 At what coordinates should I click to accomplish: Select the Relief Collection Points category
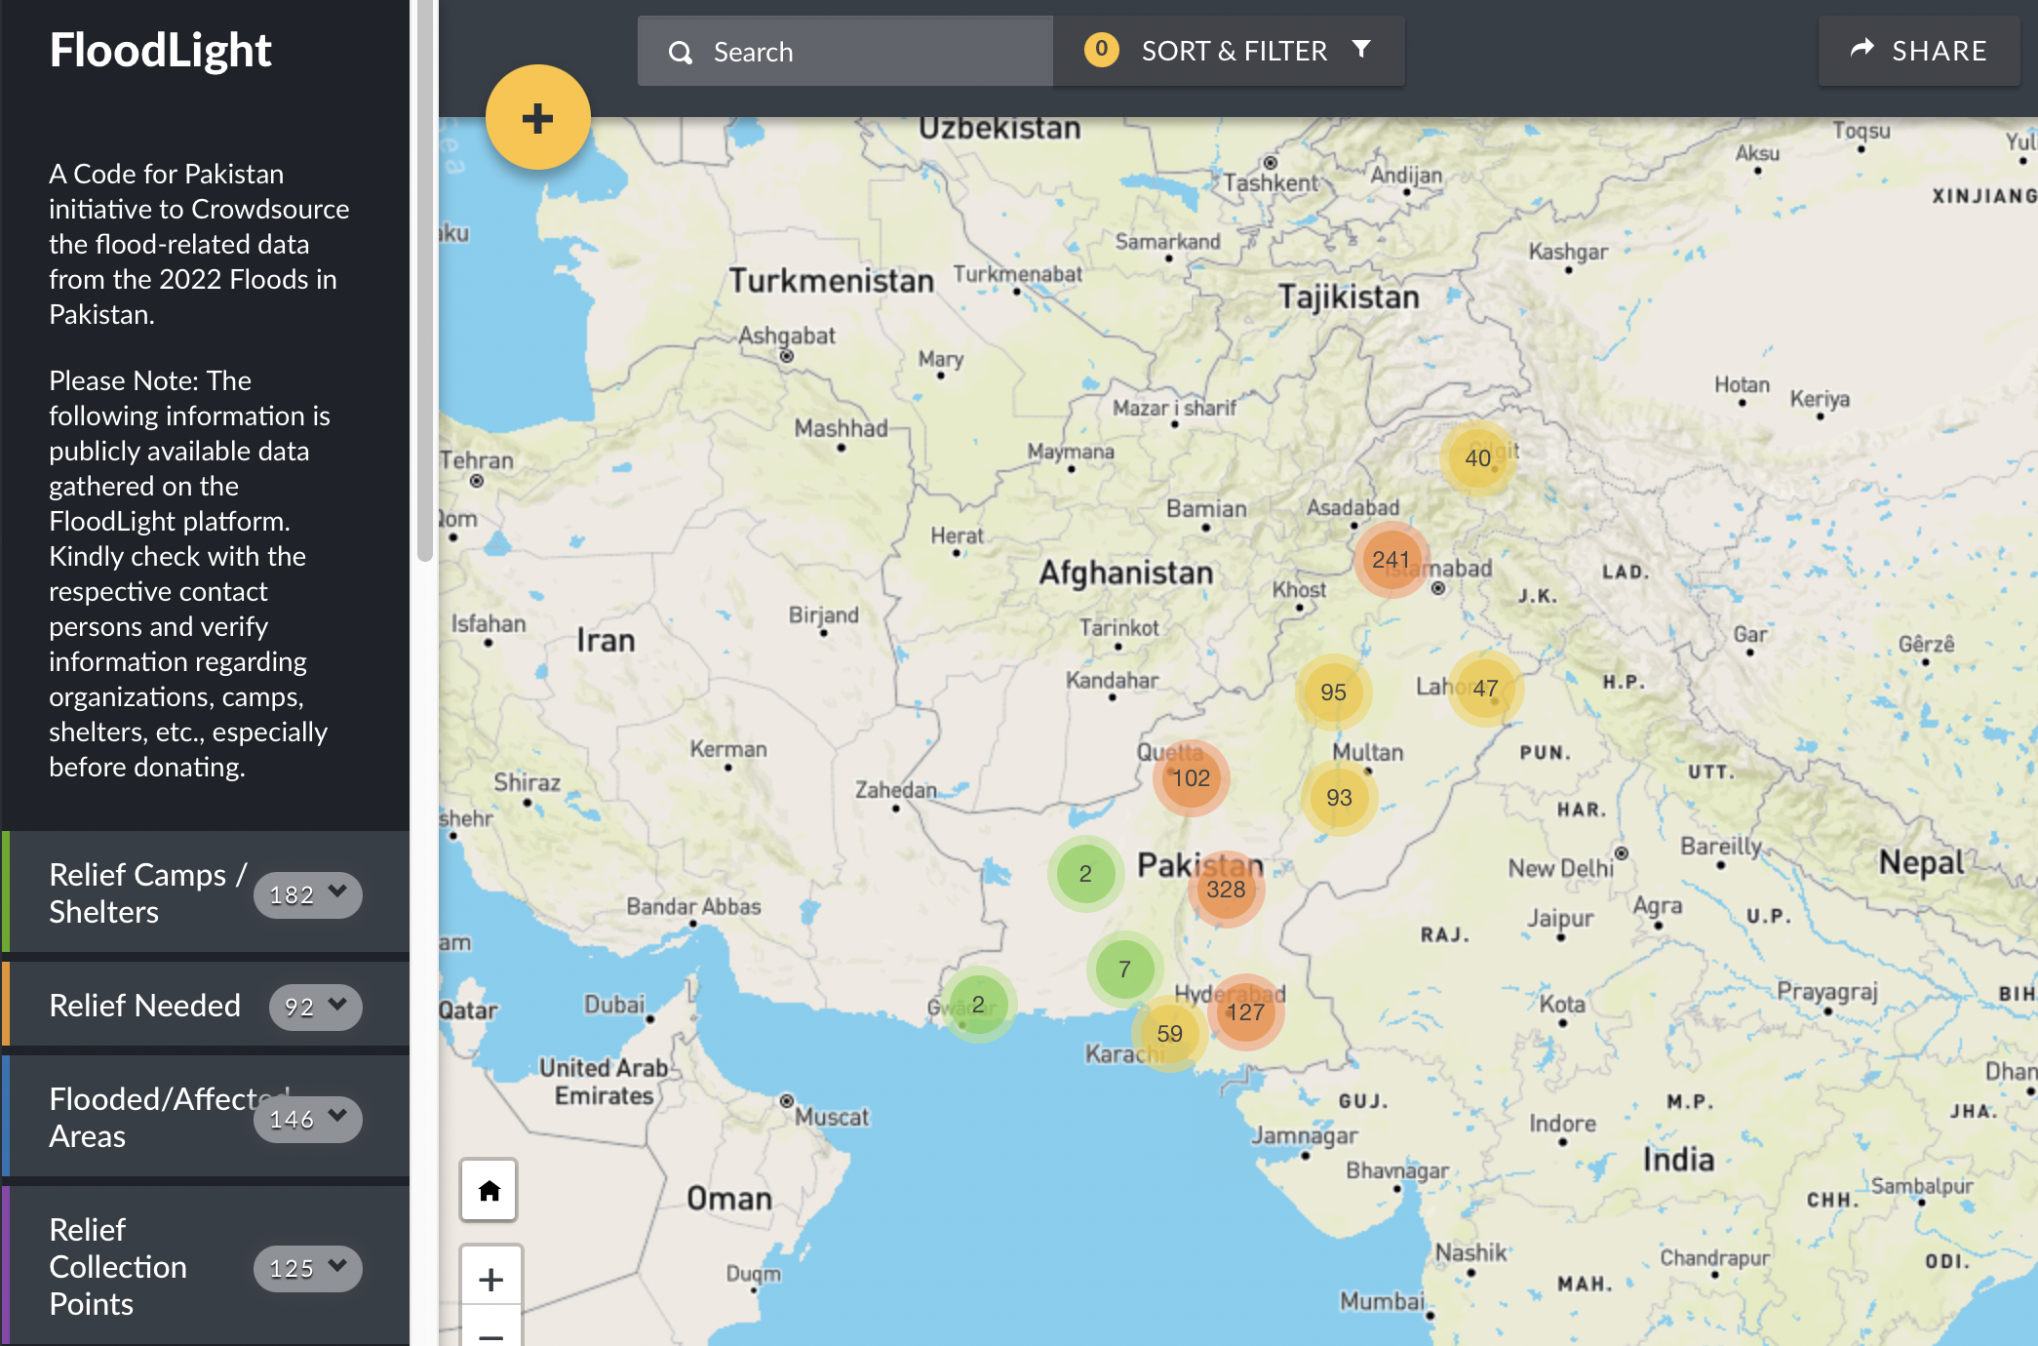[x=206, y=1266]
